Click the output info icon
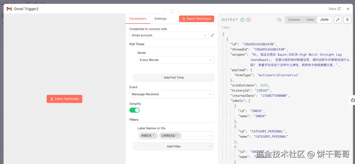 [248, 20]
